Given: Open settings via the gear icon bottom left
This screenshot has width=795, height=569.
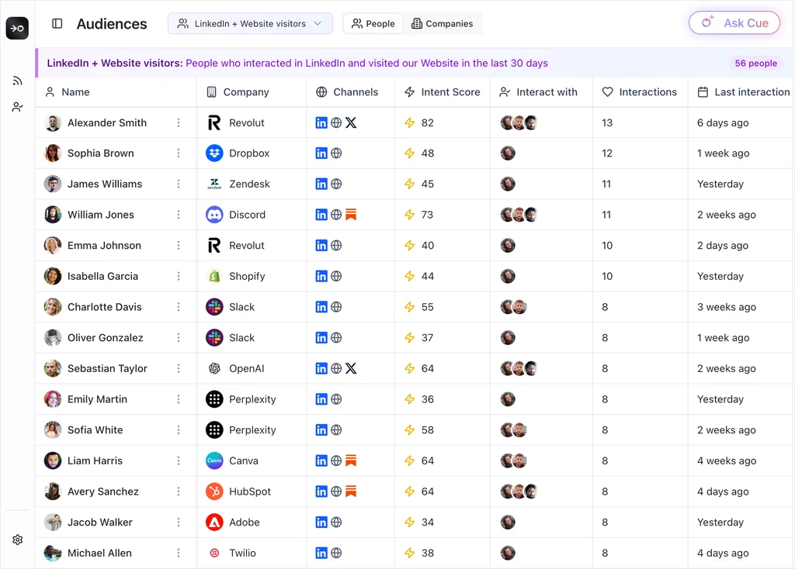Looking at the screenshot, I should (x=17, y=540).
